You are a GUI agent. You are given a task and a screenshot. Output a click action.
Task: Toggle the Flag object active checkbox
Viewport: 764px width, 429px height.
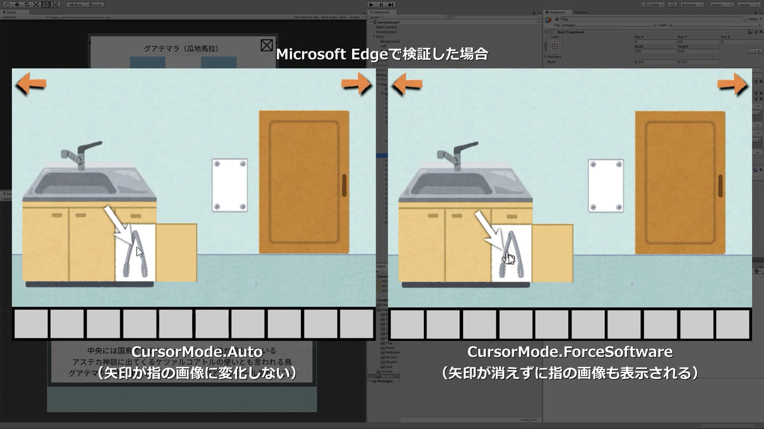click(x=557, y=19)
